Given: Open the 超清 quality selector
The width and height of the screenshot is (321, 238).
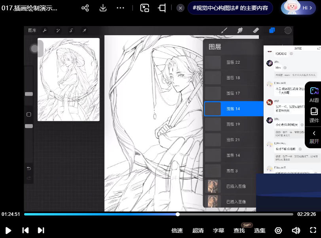Looking at the screenshot, I should [x=198, y=230].
